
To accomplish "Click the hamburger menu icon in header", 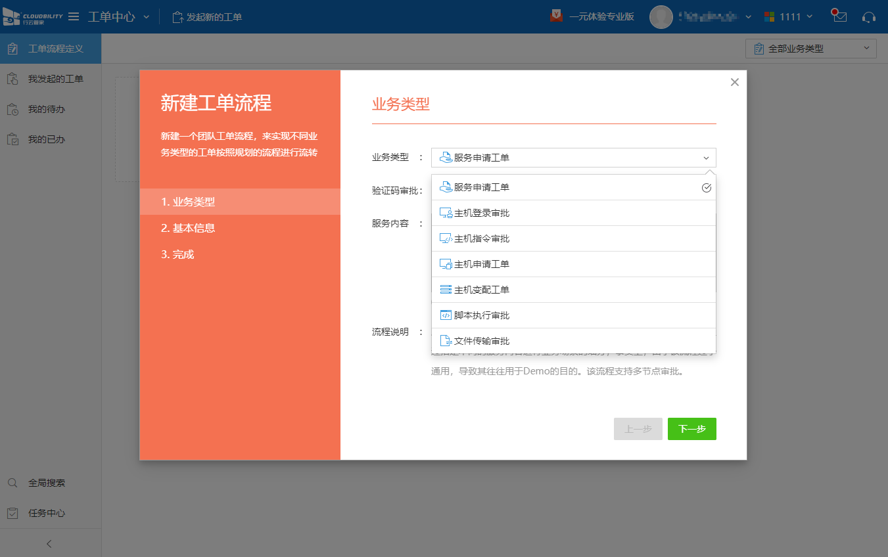I will [74, 16].
